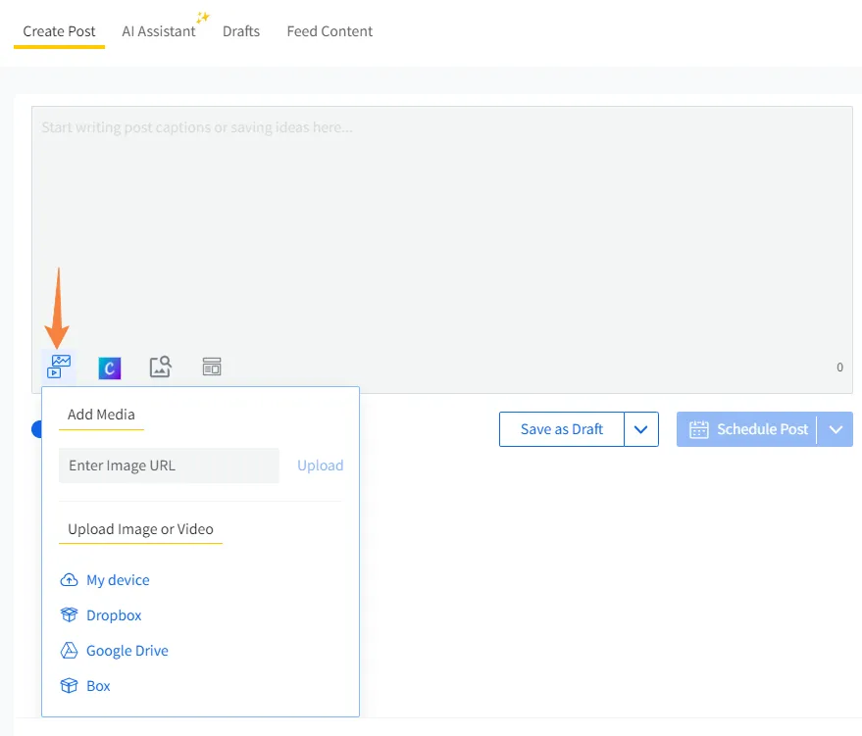Upload media from Box

(96, 685)
